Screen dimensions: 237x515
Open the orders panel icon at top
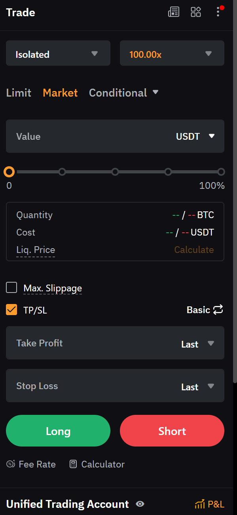point(173,12)
